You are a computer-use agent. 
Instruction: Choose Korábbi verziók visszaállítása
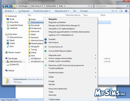(60, 61)
